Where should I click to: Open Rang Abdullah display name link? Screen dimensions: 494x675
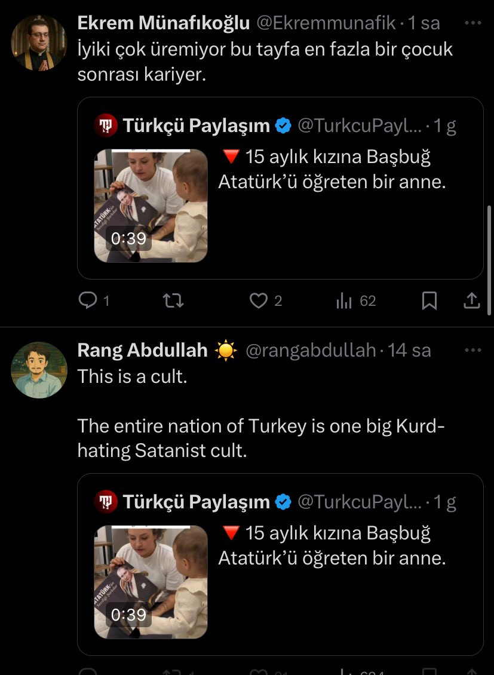[142, 350]
